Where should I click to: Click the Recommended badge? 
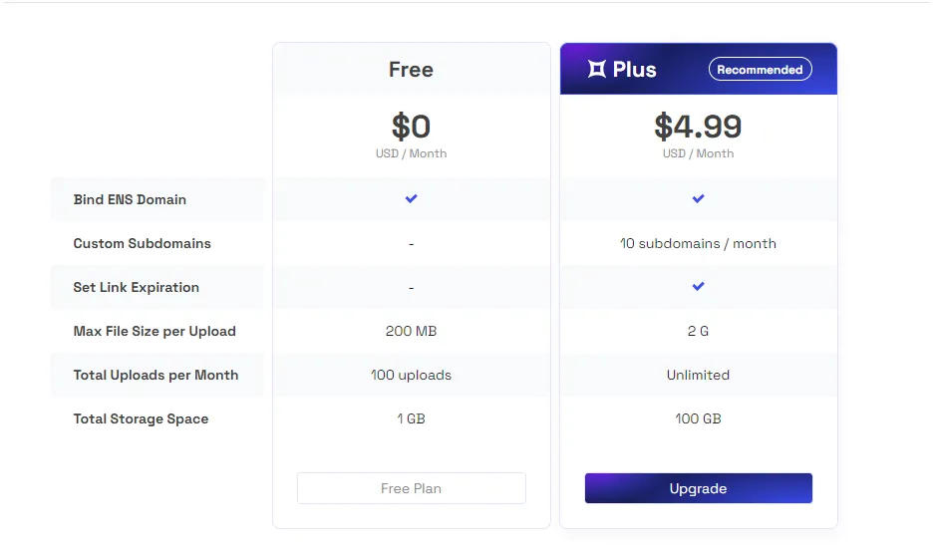coord(760,70)
